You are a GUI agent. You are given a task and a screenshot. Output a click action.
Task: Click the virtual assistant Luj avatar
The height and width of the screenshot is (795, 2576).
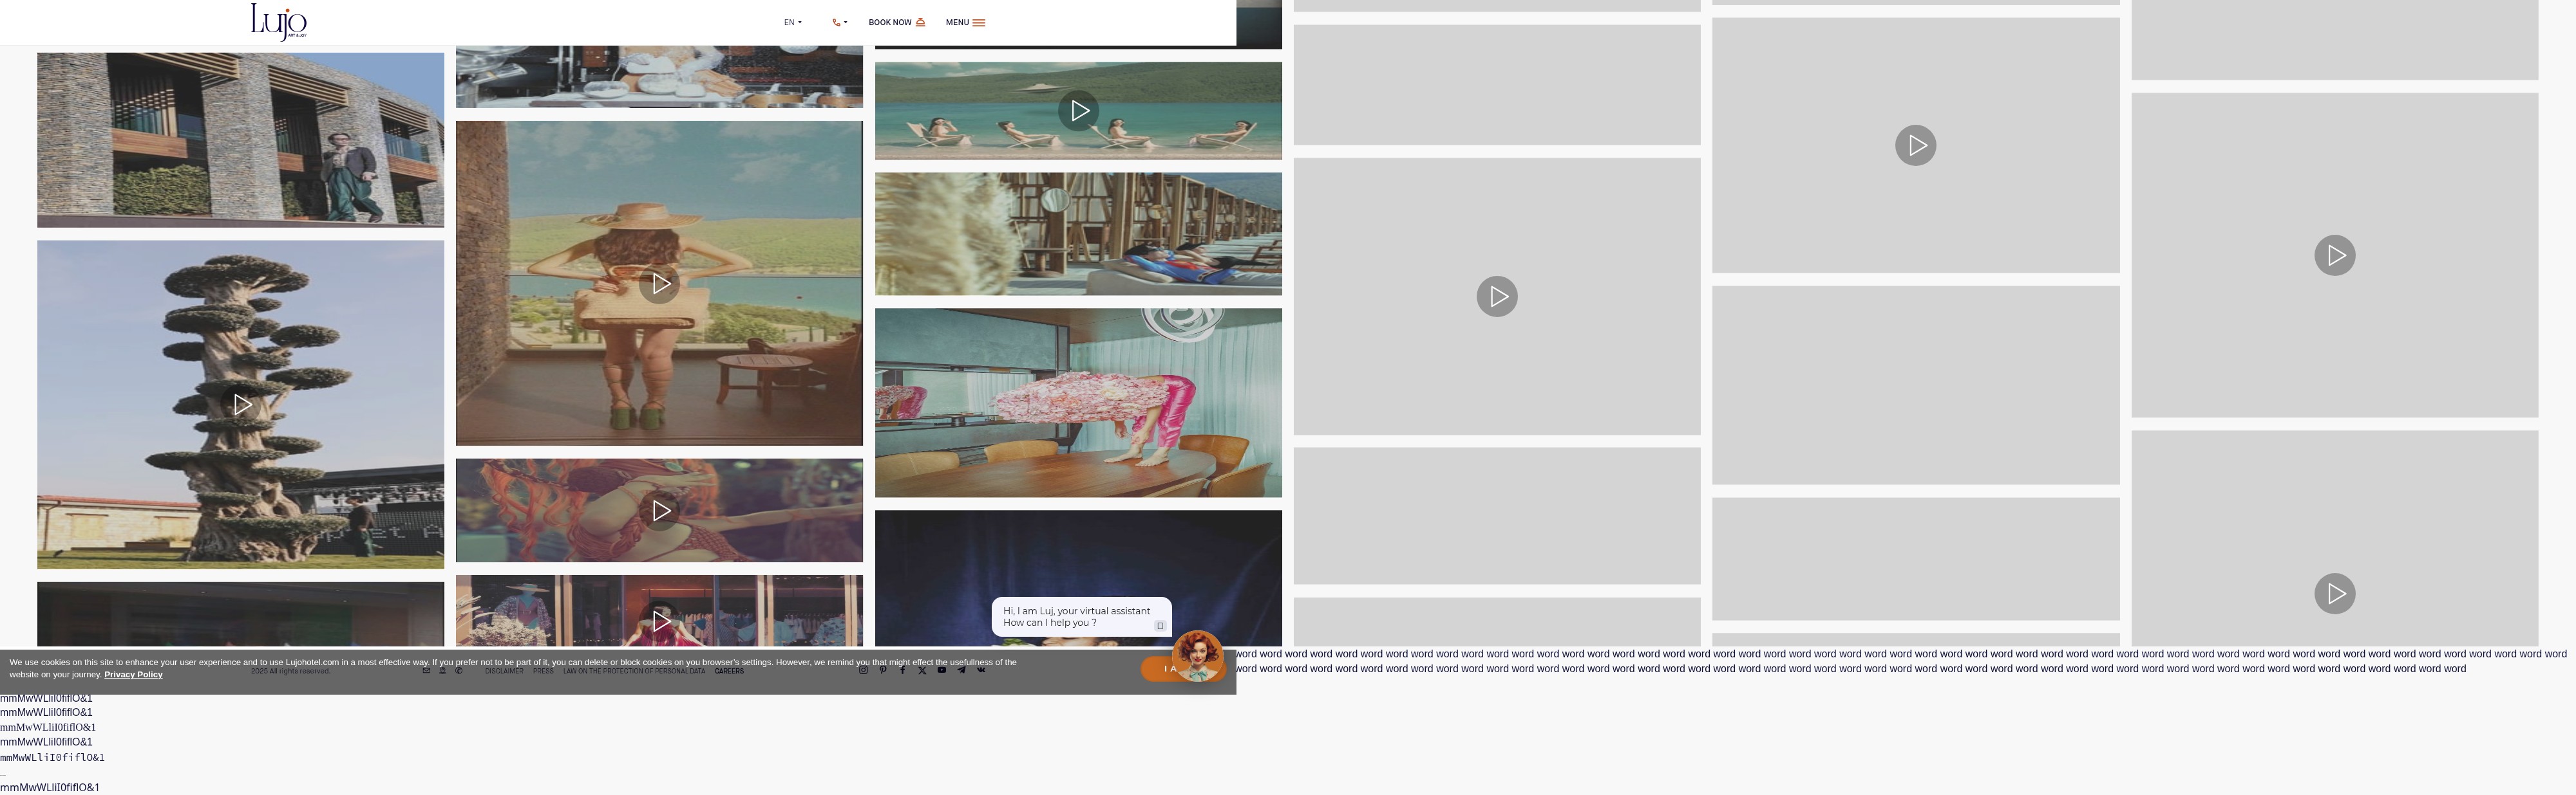[1197, 655]
